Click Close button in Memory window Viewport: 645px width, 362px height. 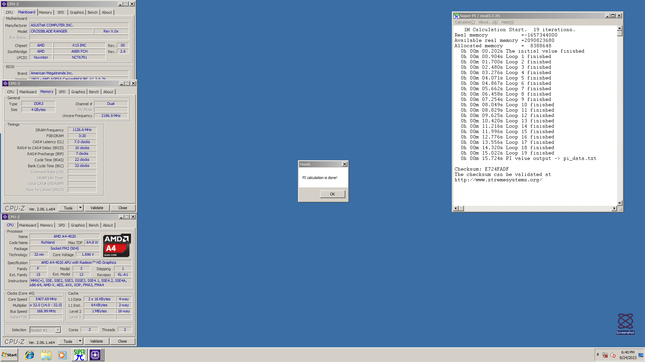123,208
